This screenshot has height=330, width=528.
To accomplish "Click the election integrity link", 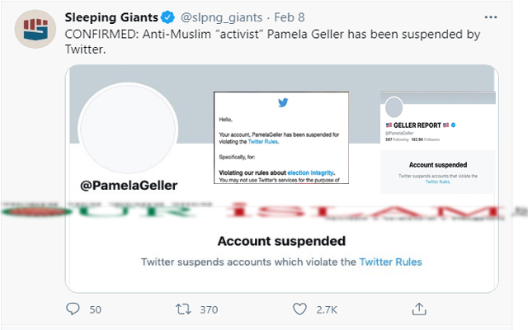I will click(310, 172).
